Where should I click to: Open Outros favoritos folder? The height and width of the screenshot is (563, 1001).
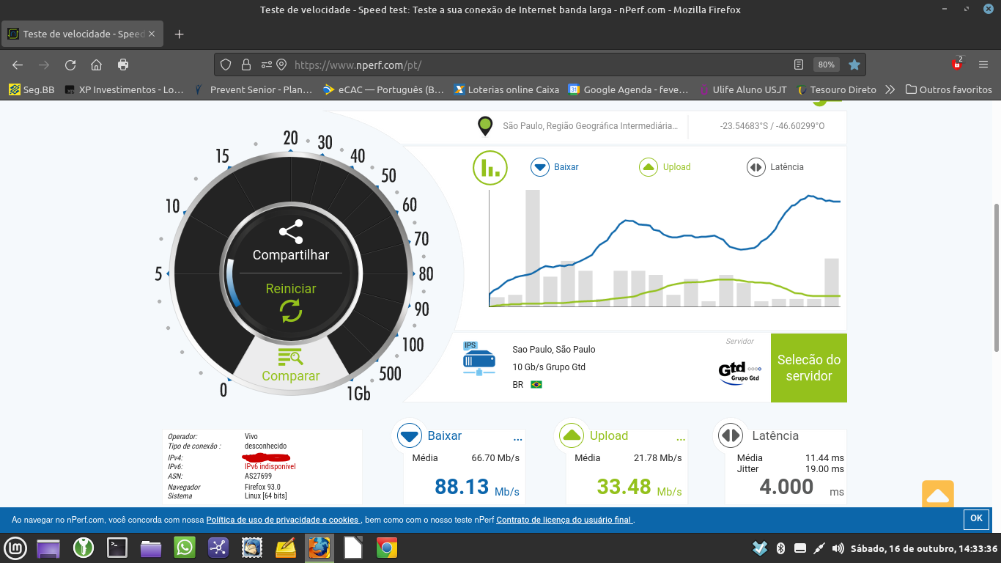[x=948, y=89]
